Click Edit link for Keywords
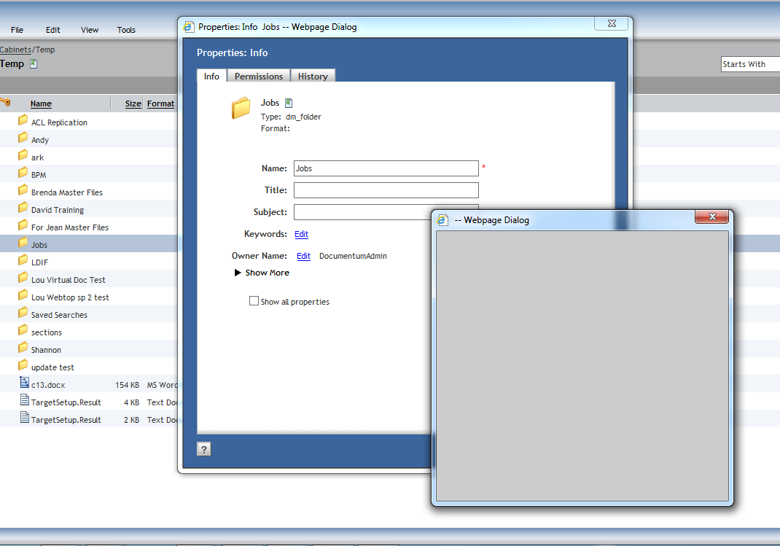 click(x=302, y=234)
